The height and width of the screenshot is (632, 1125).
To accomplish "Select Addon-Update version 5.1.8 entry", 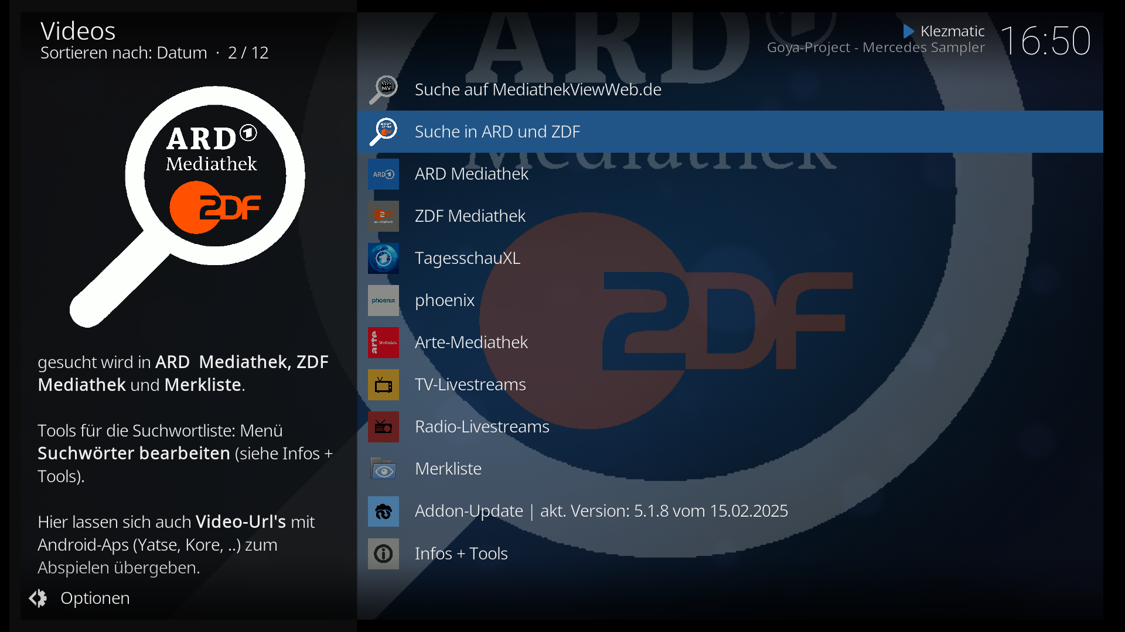I will coord(730,511).
